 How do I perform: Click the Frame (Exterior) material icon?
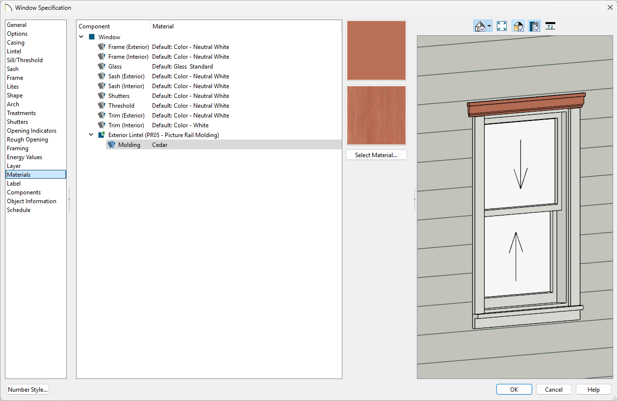[x=102, y=47]
